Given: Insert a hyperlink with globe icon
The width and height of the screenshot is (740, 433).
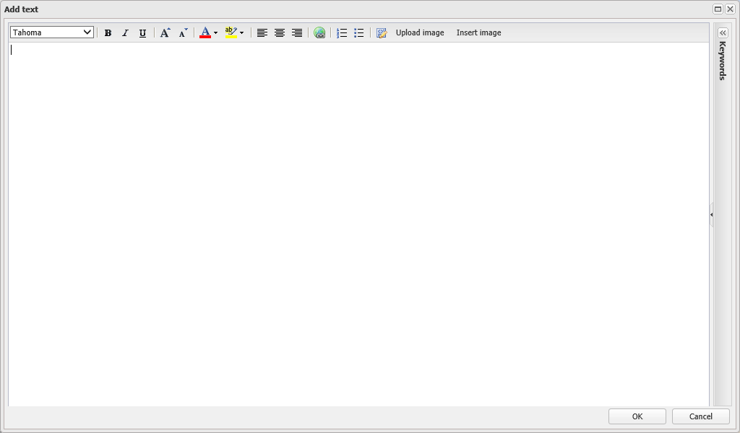Looking at the screenshot, I should click(319, 33).
